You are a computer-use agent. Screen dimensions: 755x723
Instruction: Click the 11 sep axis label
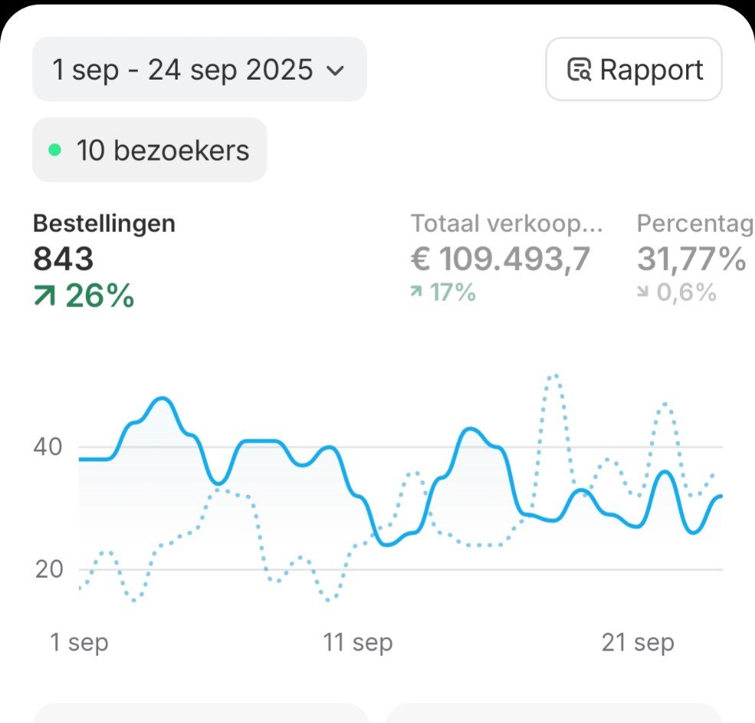(x=358, y=643)
